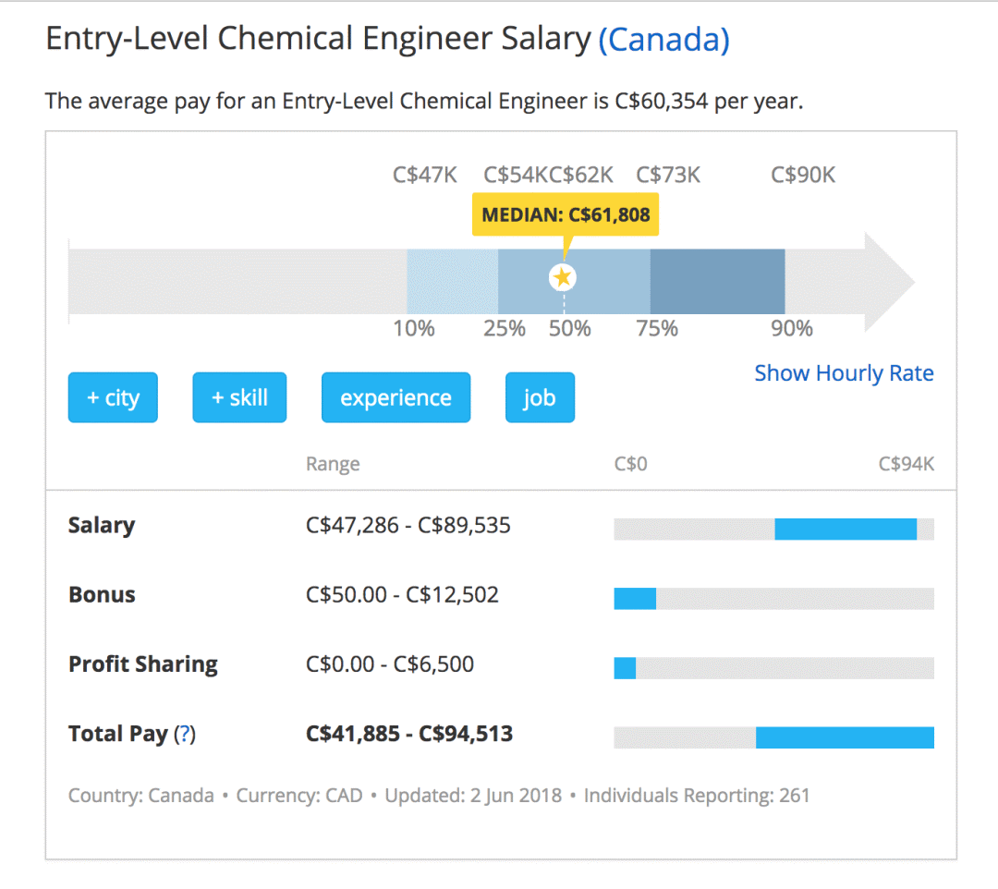Viewport: 998px width, 889px height.
Task: Click the C$73K percentile label
Action: tap(668, 175)
